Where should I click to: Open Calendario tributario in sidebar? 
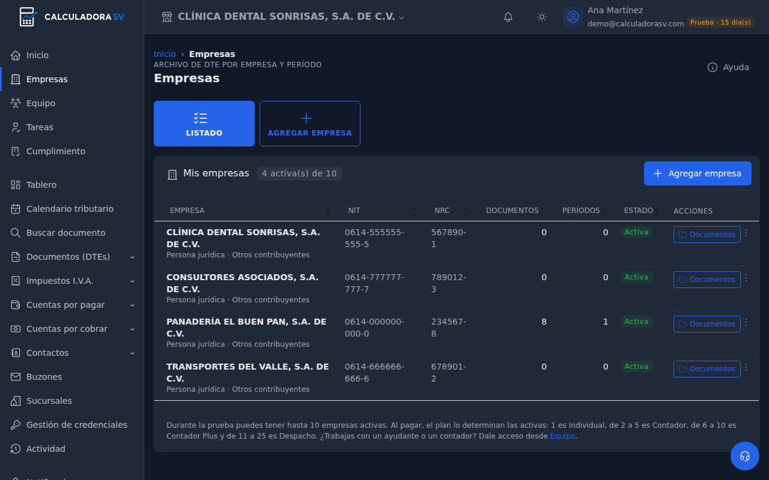(x=72, y=209)
